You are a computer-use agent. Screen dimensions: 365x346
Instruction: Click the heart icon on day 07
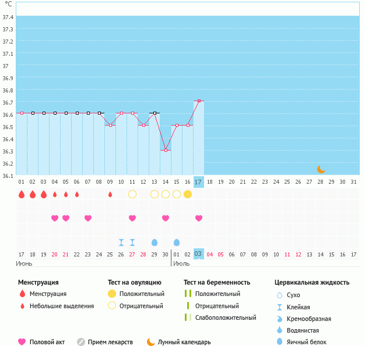(88, 218)
